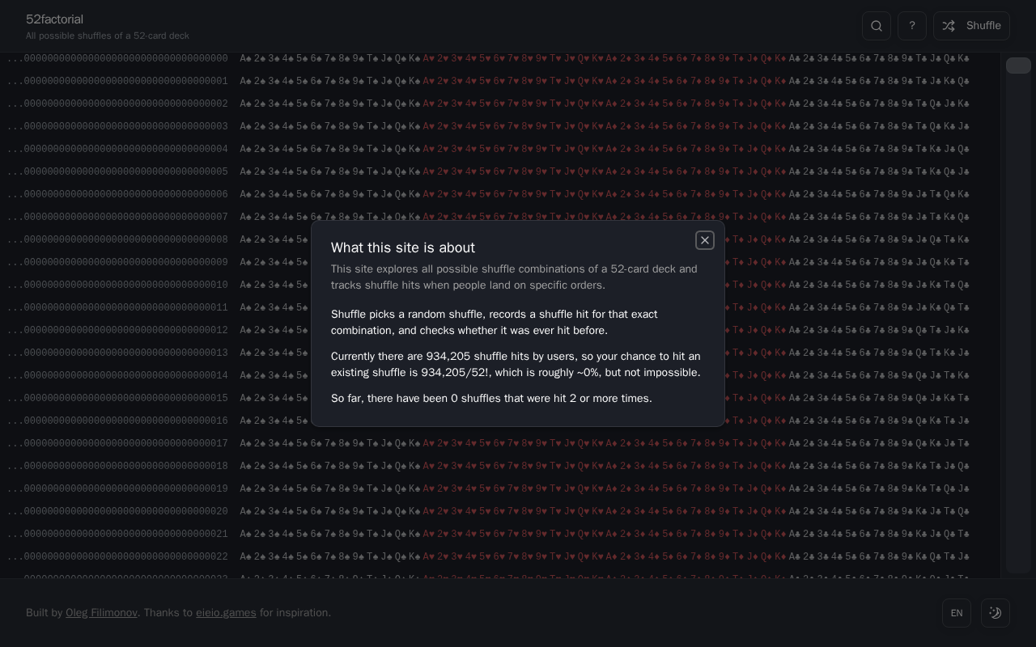1036x647 pixels.
Task: Close the "What this site is about" dialog
Action: [705, 240]
